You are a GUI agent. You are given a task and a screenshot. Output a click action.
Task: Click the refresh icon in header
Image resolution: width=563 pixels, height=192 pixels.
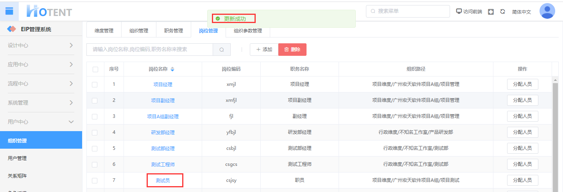(x=502, y=12)
